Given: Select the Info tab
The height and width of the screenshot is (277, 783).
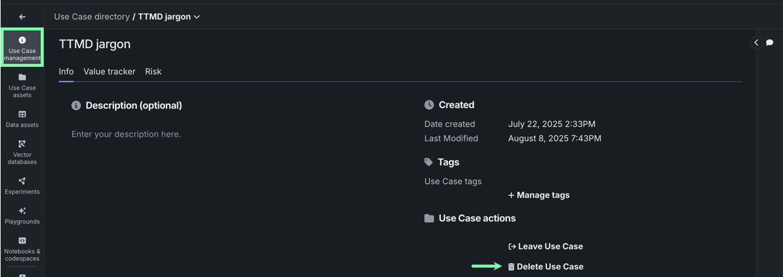Looking at the screenshot, I should [x=66, y=72].
